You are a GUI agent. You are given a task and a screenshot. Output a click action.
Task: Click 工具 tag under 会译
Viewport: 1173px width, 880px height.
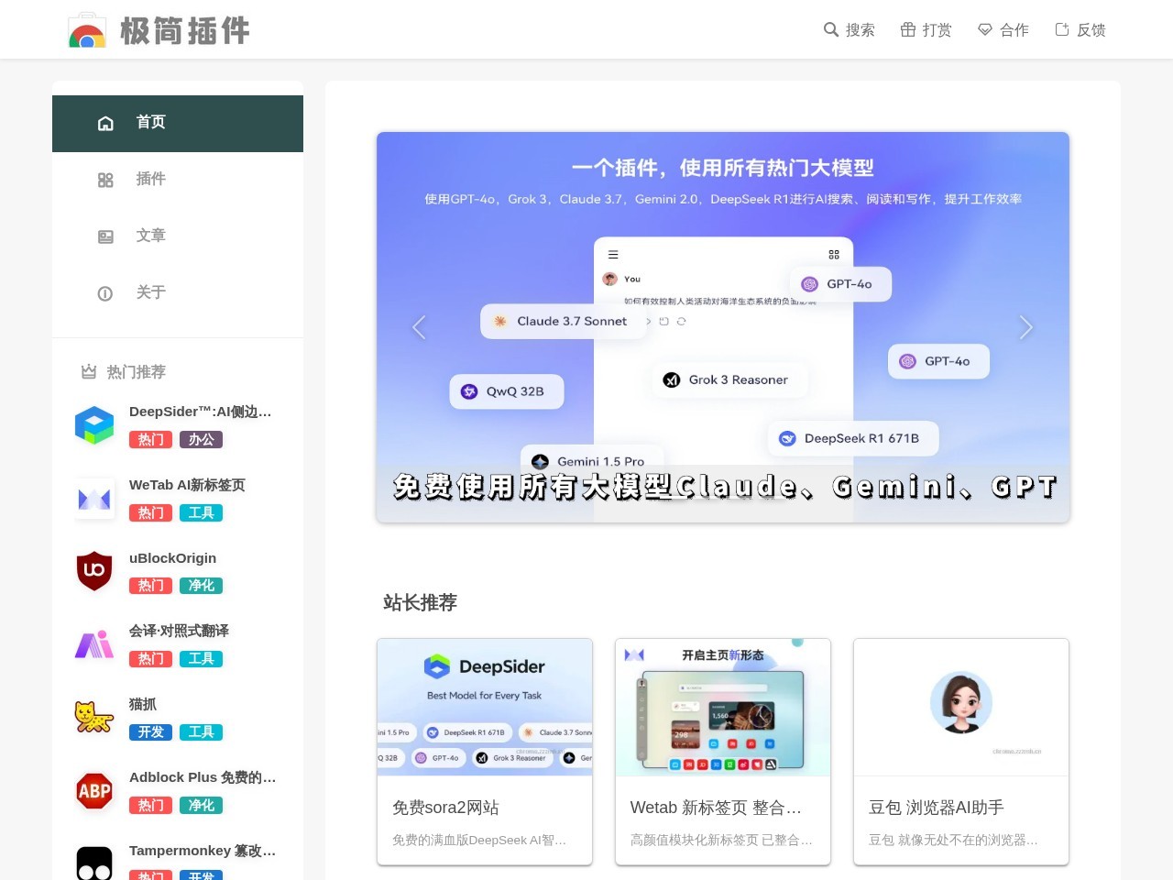(x=201, y=659)
